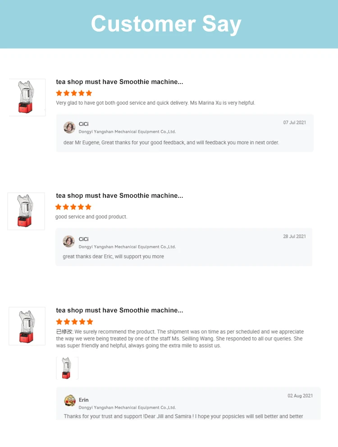Image resolution: width=338 pixels, height=447 pixels.
Task: Click the Erin name in the seller reply
Action: pos(84,400)
